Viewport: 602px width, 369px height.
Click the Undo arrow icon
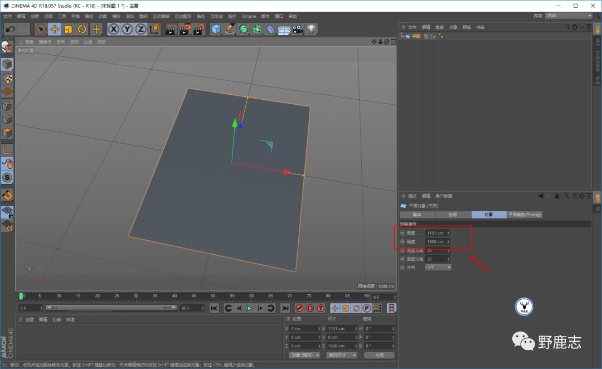pyautogui.click(x=10, y=29)
